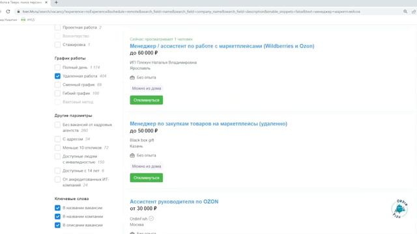Check the Проектная работа checkbox

57,27
